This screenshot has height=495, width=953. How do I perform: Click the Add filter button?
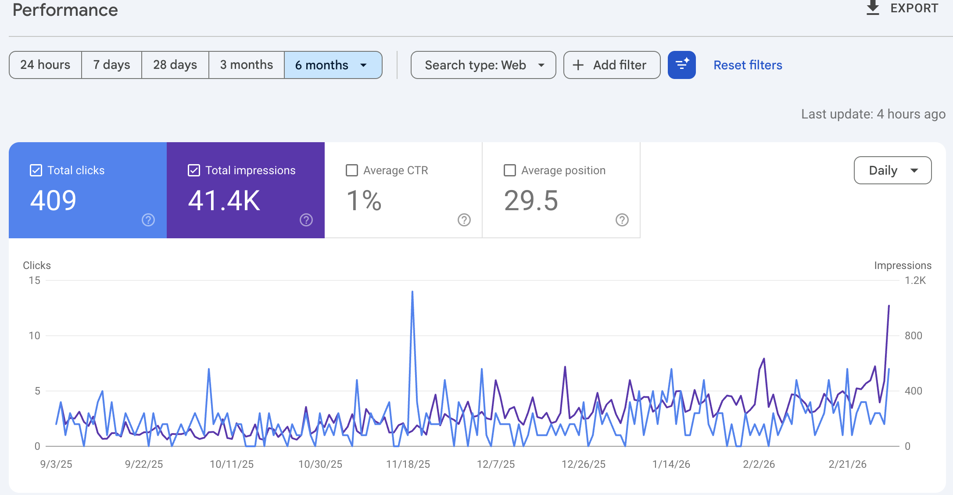coord(612,65)
